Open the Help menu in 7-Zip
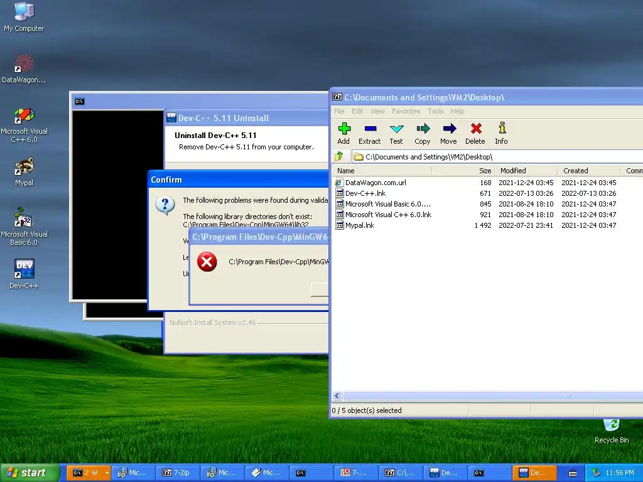643x482 pixels. coord(457,111)
